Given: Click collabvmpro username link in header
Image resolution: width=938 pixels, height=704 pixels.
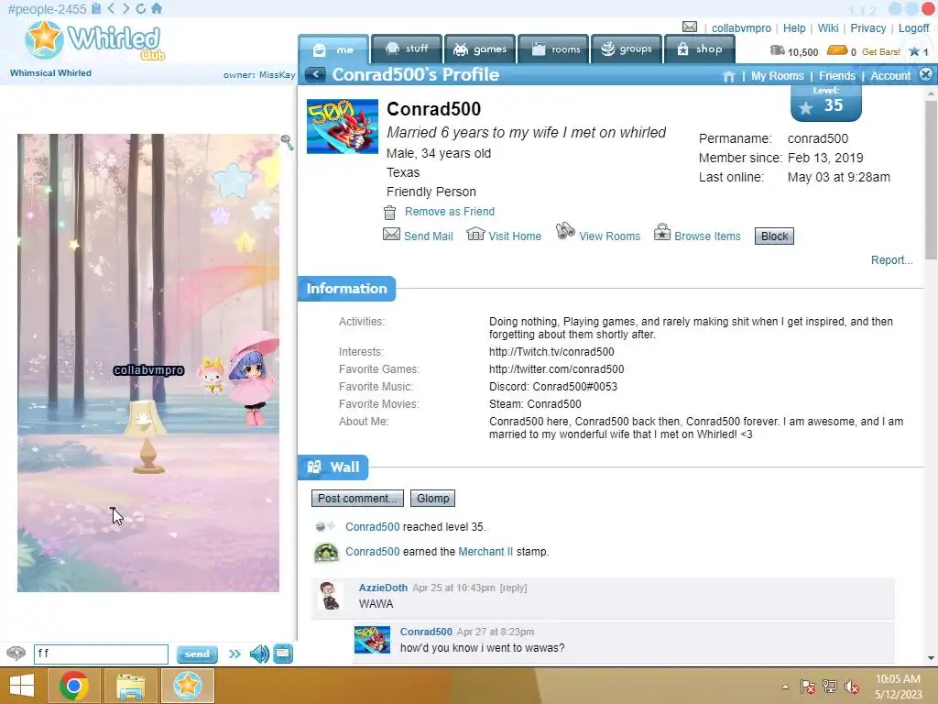Looking at the screenshot, I should [741, 28].
